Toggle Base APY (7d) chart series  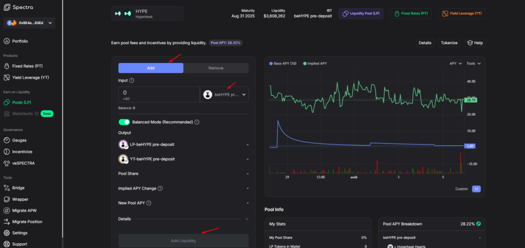coord(284,63)
